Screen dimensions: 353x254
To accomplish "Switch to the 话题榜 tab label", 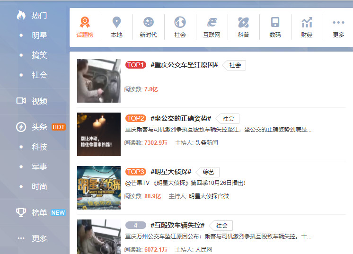I will 85,35.
